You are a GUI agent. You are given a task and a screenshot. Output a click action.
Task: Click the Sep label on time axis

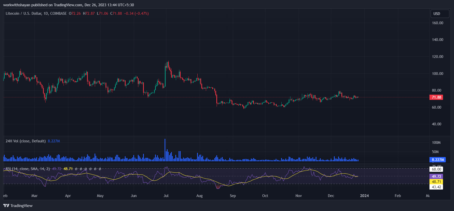coord(233,196)
